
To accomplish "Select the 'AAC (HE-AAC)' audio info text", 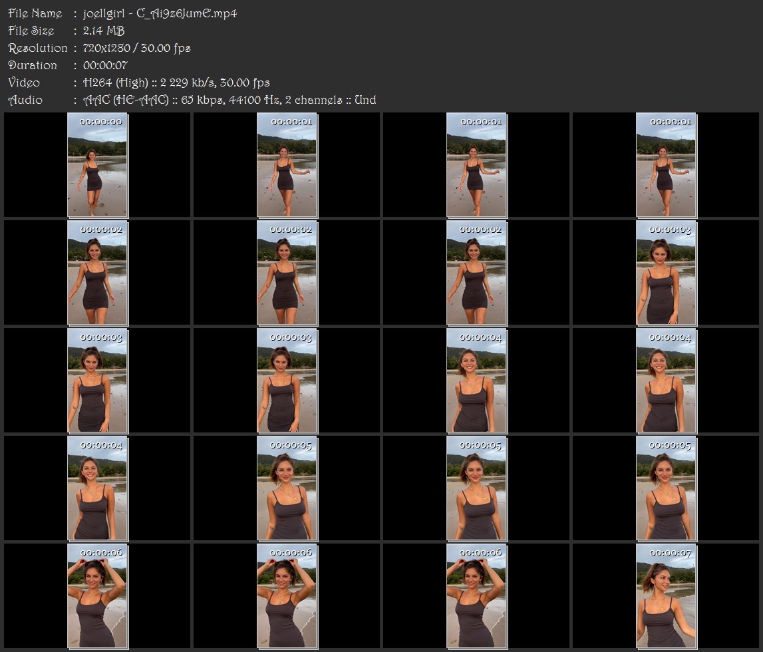I will [x=126, y=100].
